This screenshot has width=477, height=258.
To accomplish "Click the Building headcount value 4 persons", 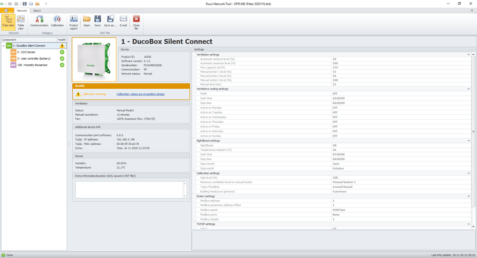I will pyautogui.click(x=339, y=191).
